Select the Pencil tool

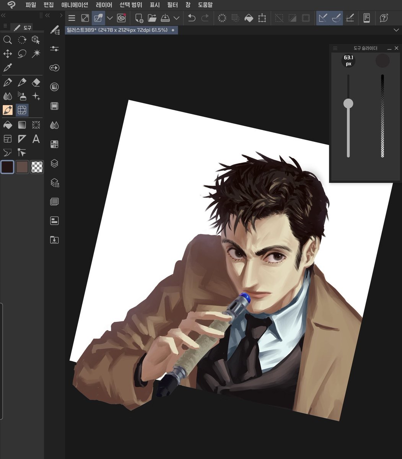tap(22, 82)
